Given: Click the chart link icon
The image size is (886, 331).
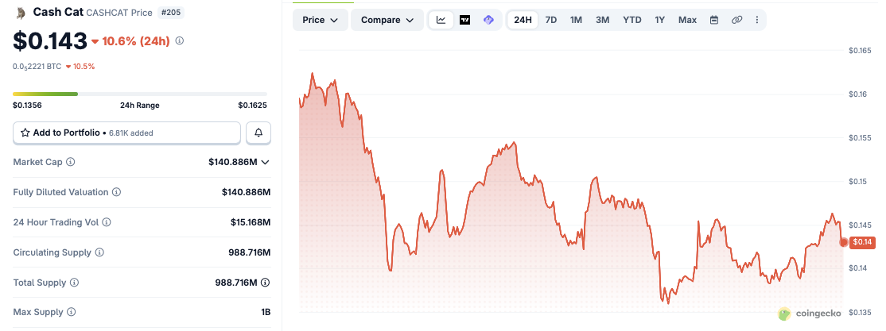Looking at the screenshot, I should tap(736, 20).
